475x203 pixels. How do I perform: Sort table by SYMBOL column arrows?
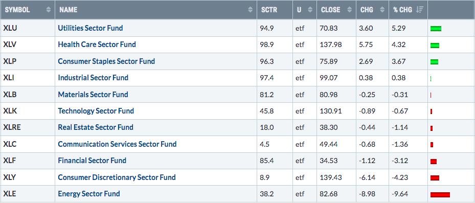[x=49, y=10]
